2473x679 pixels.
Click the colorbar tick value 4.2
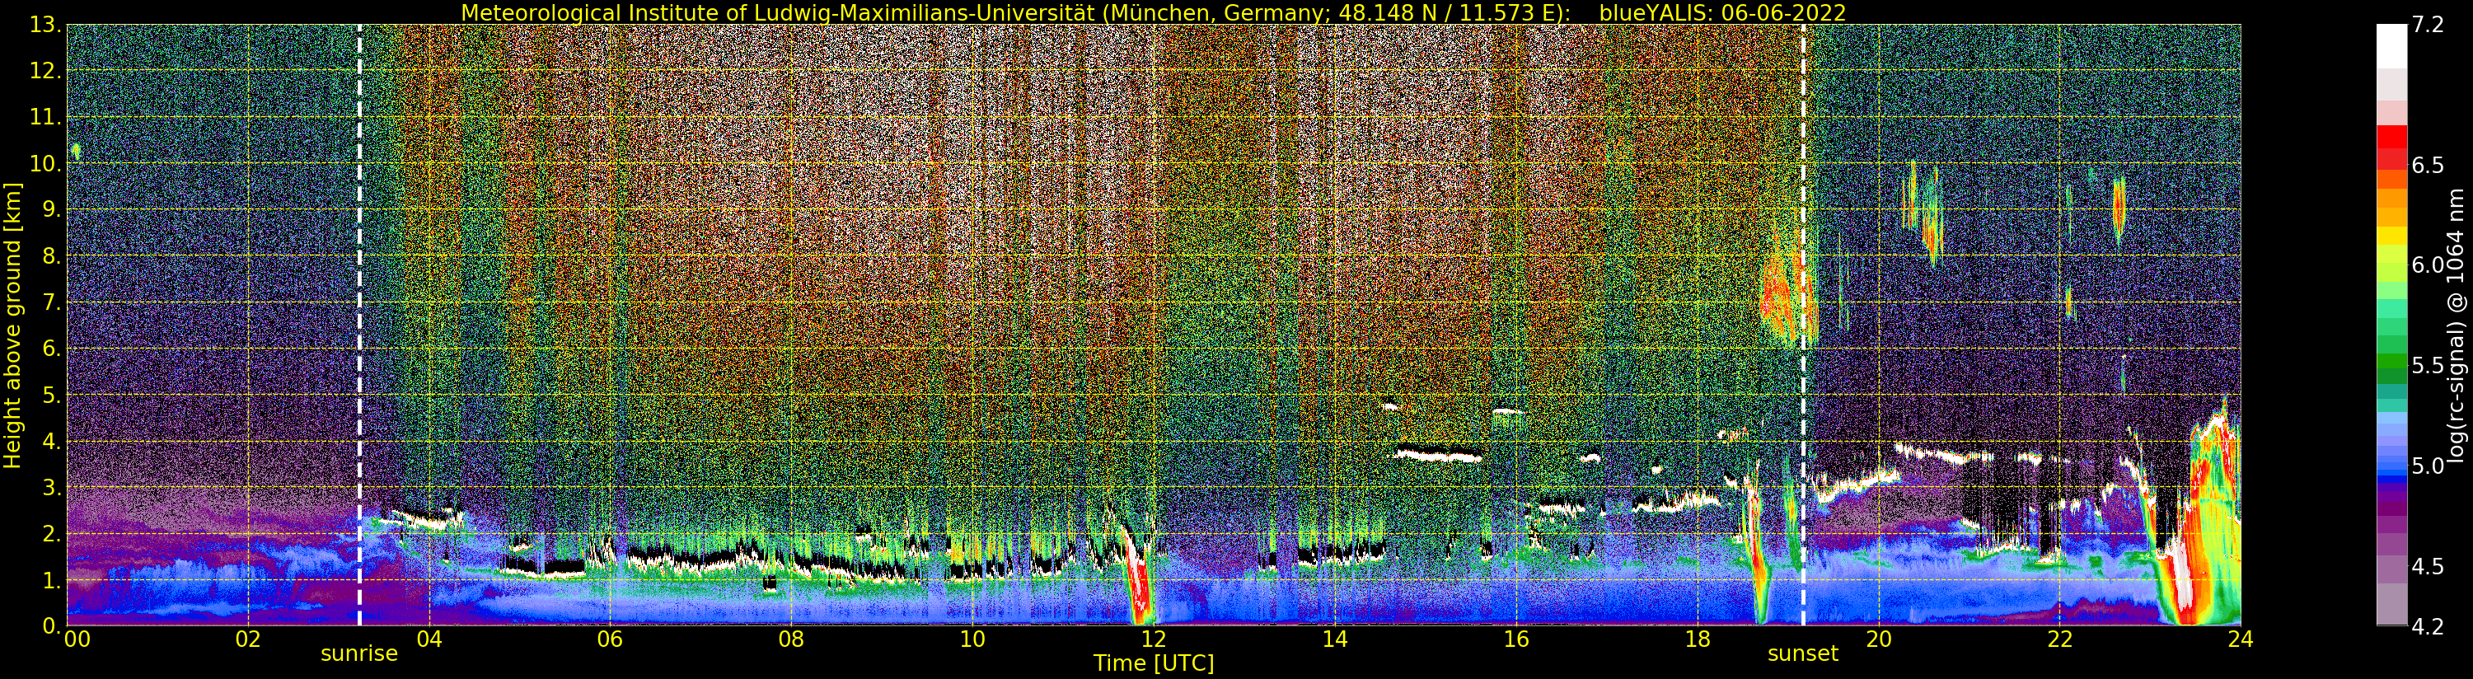(x=2427, y=626)
